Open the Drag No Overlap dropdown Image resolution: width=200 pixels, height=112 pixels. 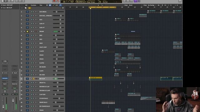click(x=152, y=5)
